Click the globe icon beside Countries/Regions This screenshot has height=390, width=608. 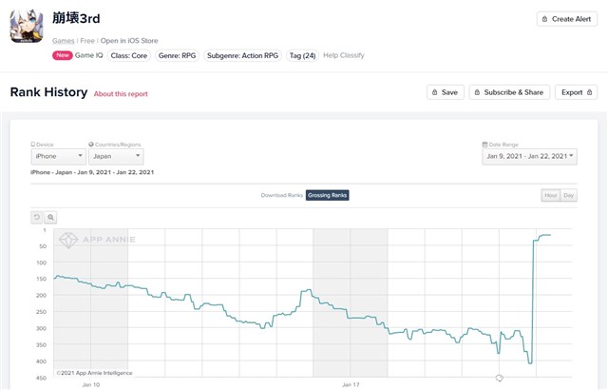91,145
